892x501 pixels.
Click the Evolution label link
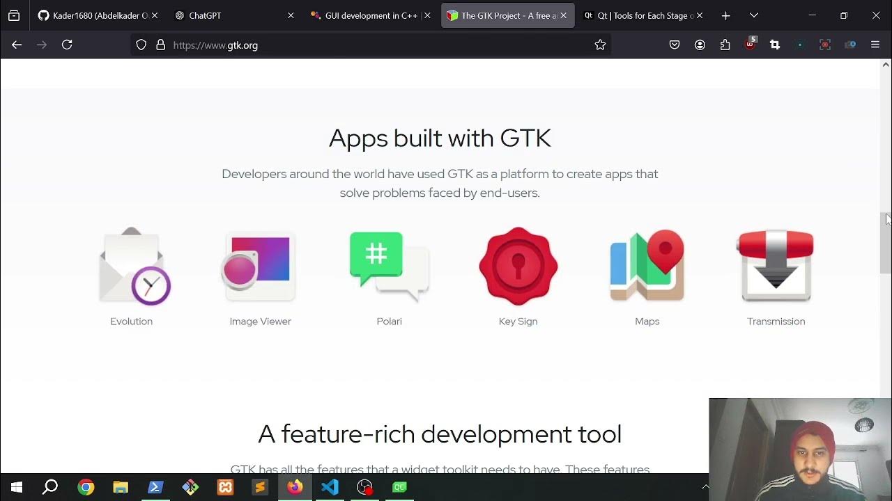pyautogui.click(x=131, y=321)
